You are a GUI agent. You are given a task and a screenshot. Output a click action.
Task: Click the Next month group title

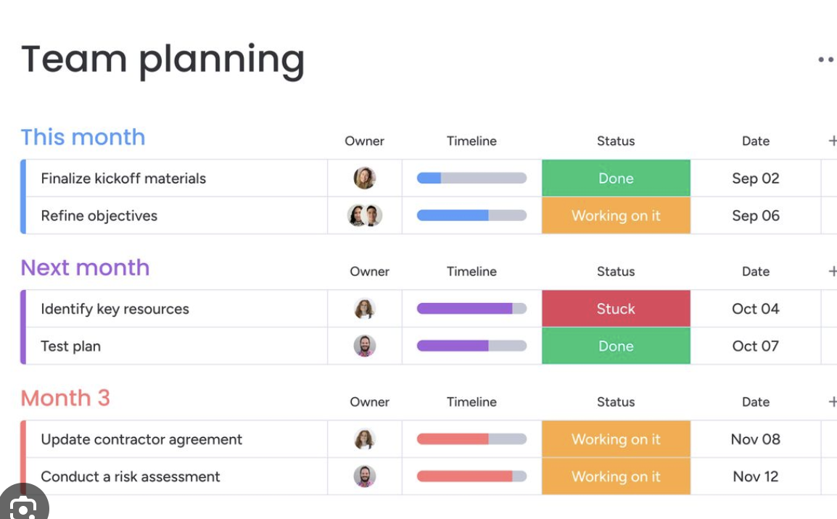85,267
